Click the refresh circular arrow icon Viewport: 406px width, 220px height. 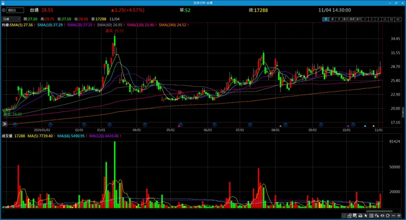(x=387, y=216)
